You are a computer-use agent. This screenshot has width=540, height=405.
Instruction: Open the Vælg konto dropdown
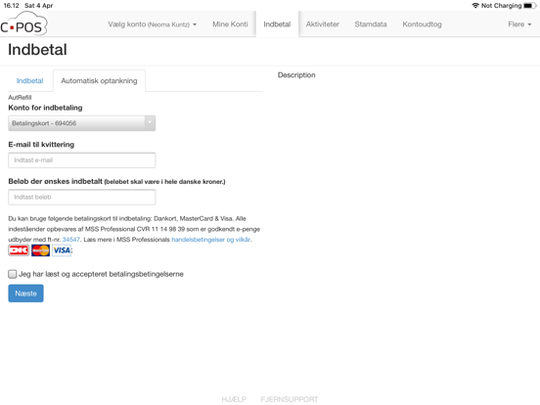coord(153,24)
